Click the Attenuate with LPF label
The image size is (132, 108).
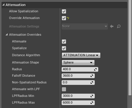[x=26, y=89]
